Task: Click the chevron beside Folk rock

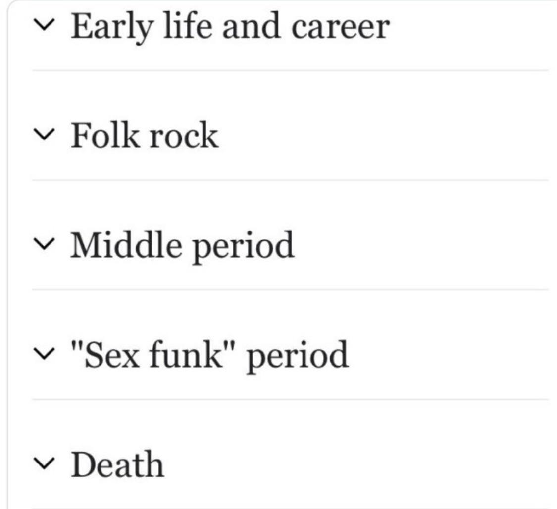Action: coord(44,135)
